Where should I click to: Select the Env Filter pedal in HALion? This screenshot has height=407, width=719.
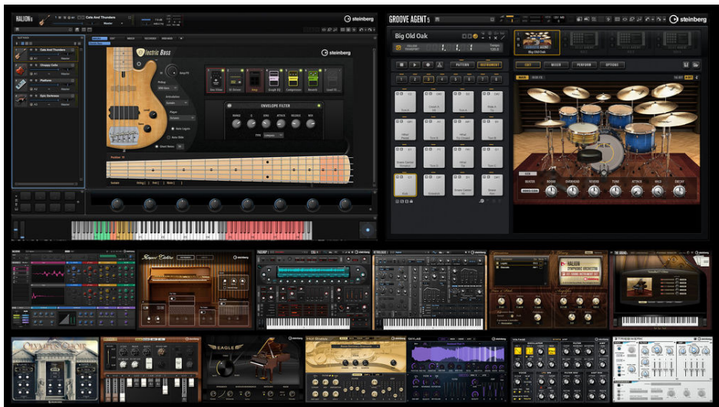[216, 81]
